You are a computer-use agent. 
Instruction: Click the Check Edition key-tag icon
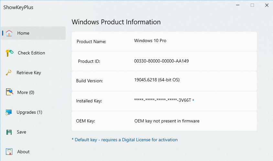coord(9,53)
